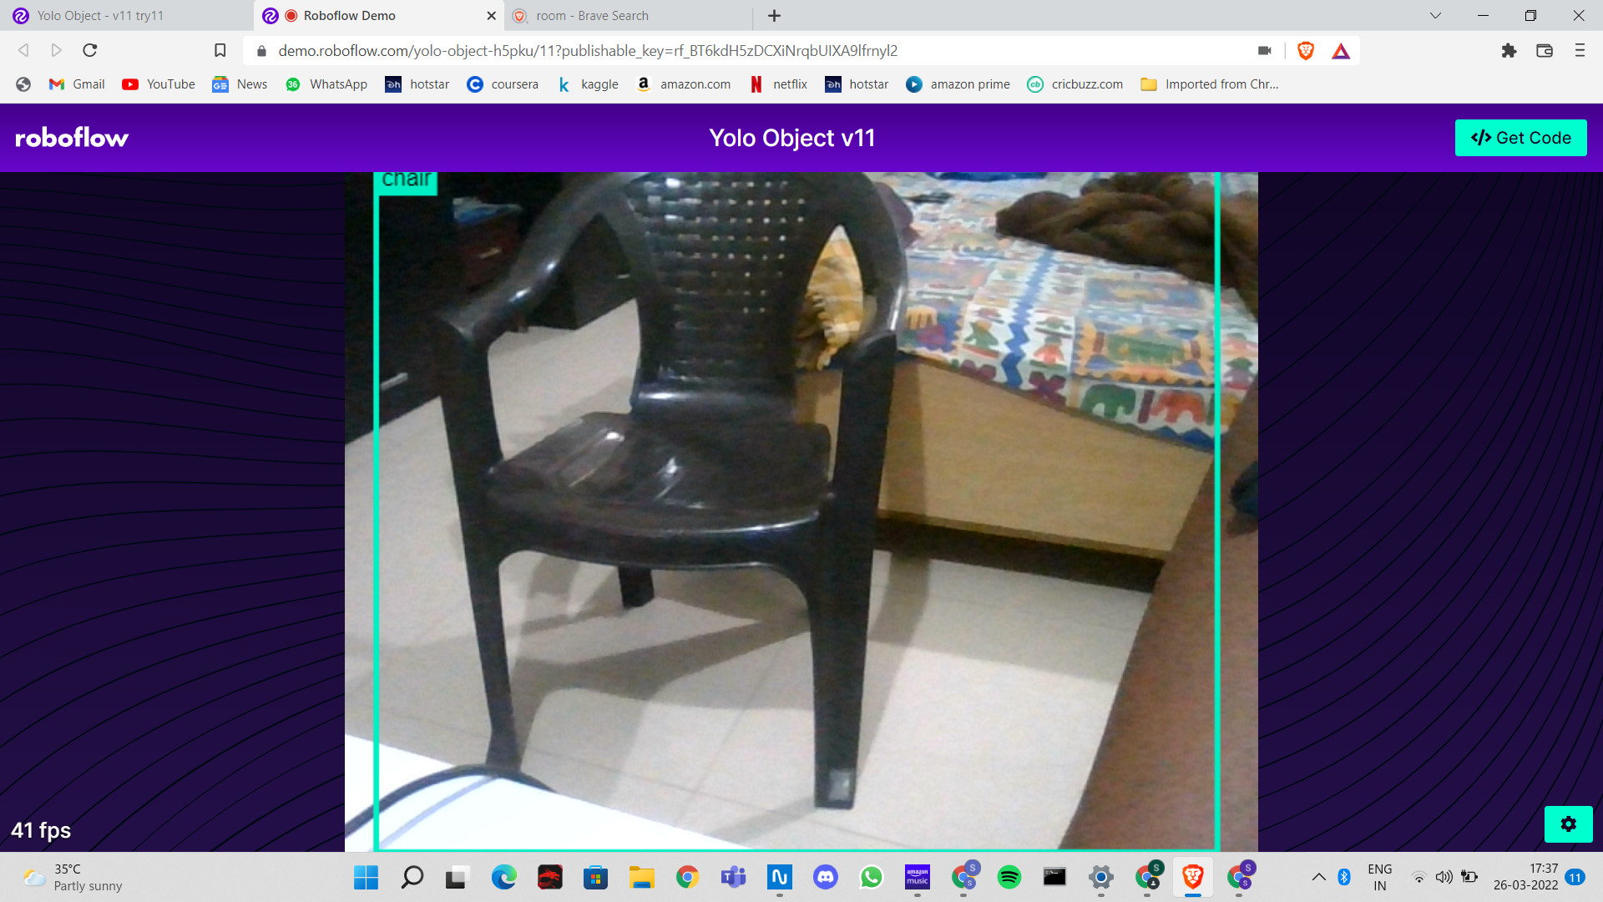
Task: Open Brave Rewards triangle icon
Action: (1341, 50)
